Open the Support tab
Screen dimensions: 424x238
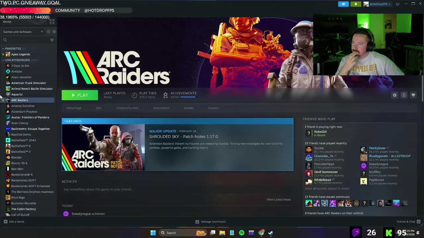click(x=213, y=108)
